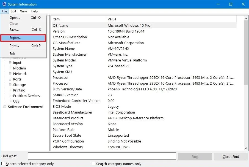Screen dimensions: 249x167
Task: Expand the Software Environment node
Action: tap(5, 107)
